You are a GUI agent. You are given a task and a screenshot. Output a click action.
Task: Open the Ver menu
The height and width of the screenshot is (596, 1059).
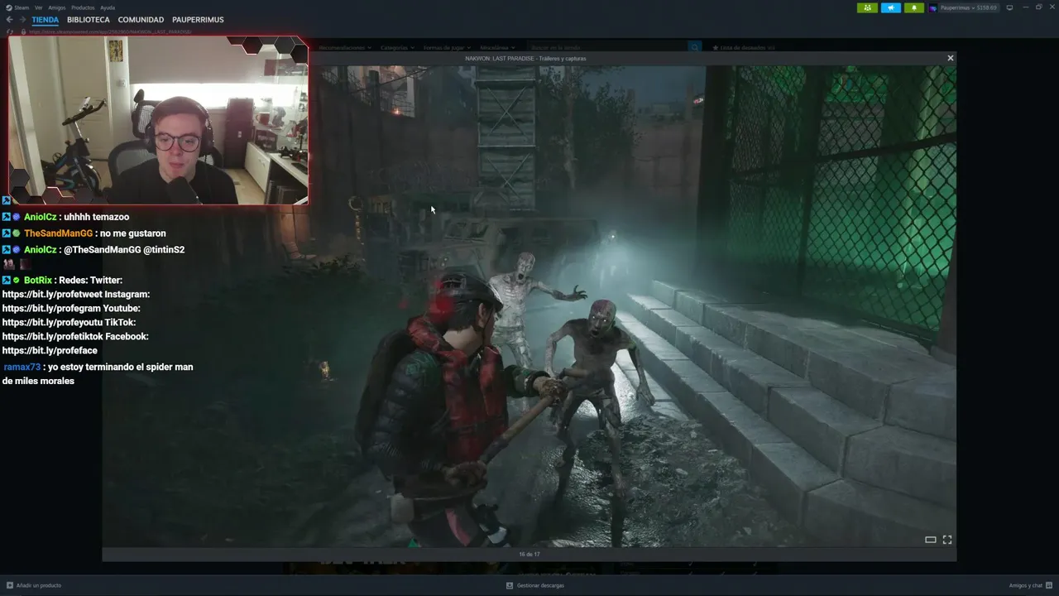point(38,7)
